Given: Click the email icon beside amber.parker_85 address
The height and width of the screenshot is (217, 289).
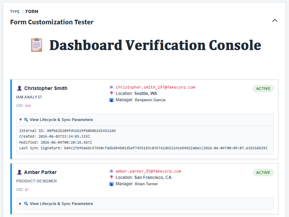Looking at the screenshot, I should click(111, 171).
